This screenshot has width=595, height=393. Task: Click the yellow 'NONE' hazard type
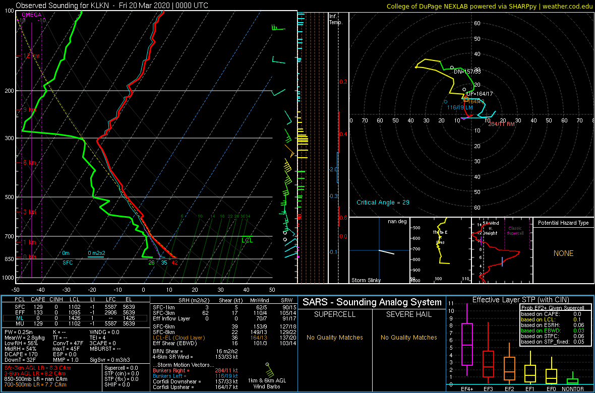(563, 253)
